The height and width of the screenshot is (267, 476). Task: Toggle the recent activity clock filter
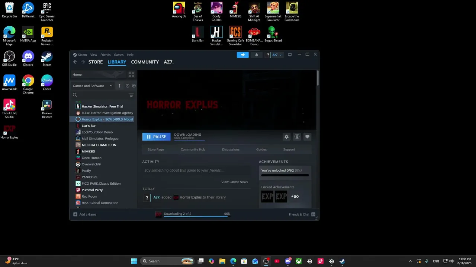(x=127, y=86)
